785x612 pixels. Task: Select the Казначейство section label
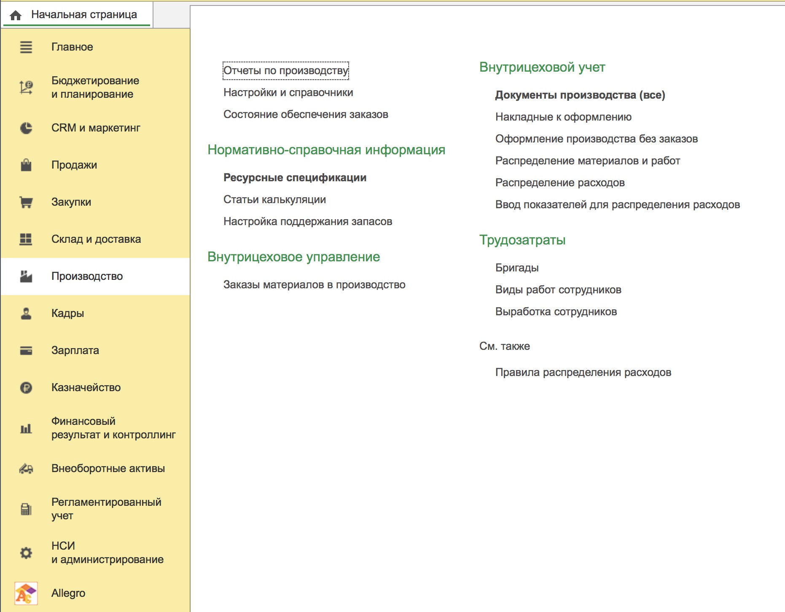pos(86,387)
